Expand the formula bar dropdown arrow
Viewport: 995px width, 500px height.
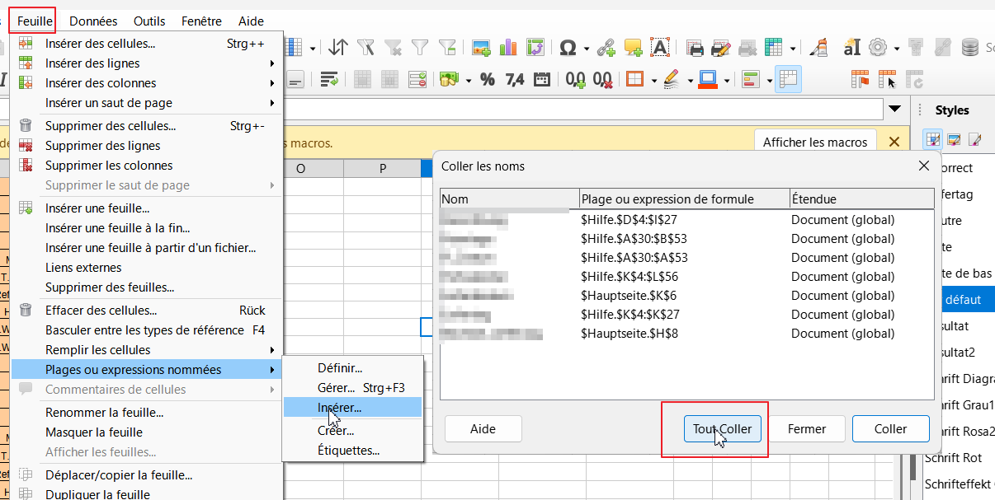click(894, 110)
